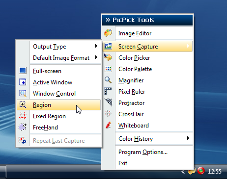The height and width of the screenshot is (179, 227).
Task: Capture Full-screen
Action: point(59,71)
